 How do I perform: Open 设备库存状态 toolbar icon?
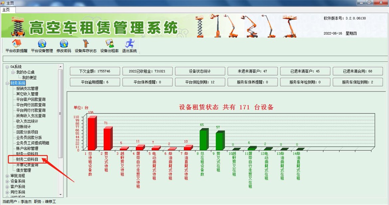coord(85,46)
